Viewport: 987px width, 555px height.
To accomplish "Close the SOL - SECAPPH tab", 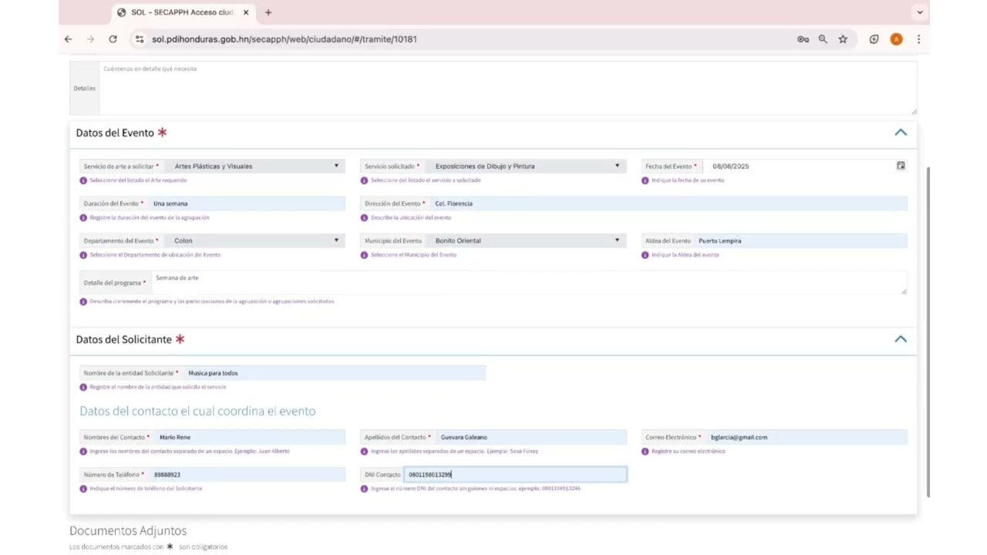I will click(246, 12).
